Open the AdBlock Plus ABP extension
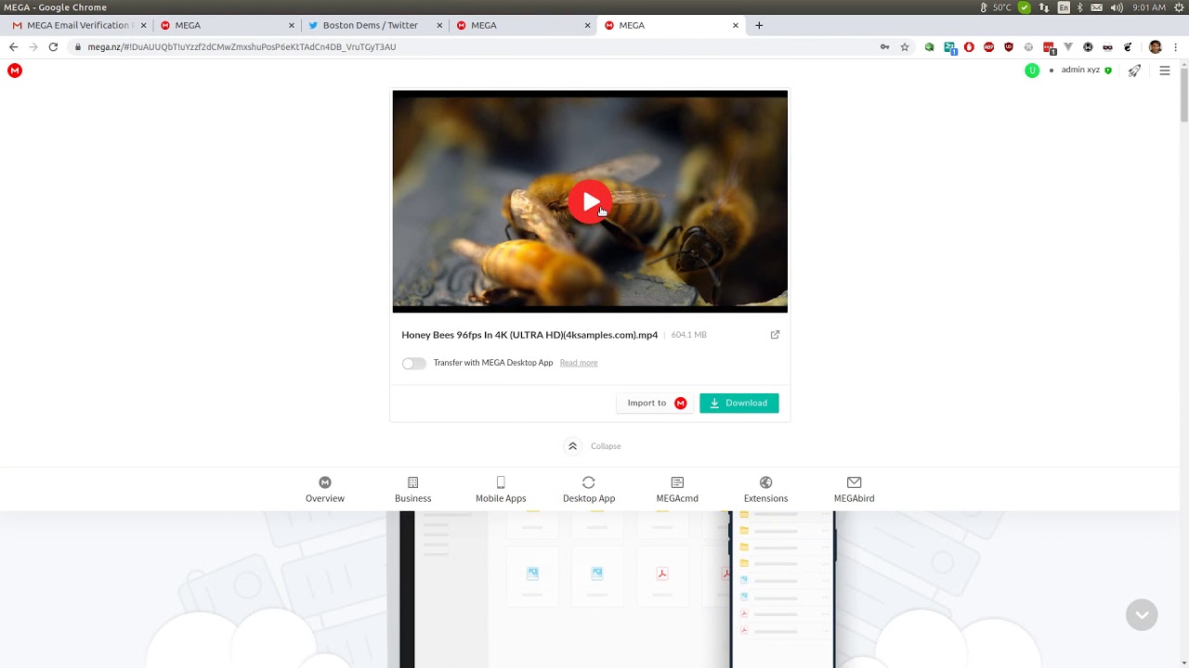 988,46
